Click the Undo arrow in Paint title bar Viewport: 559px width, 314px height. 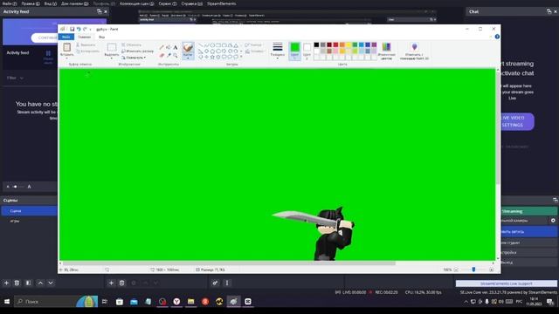[x=79, y=29]
